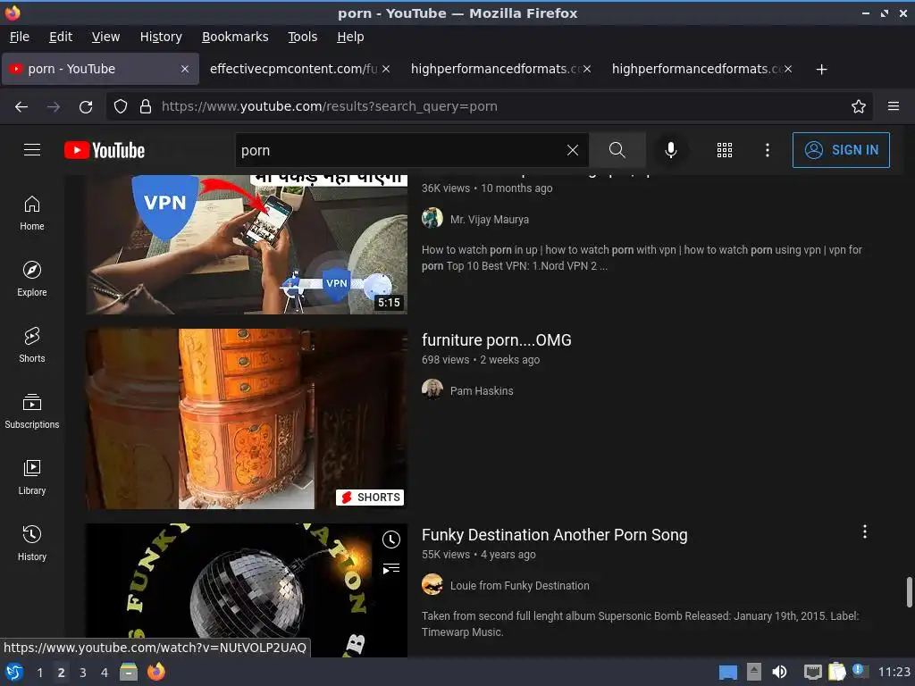Screen dimensions: 915x686
Task: Open Louie from Funky Destination avatar
Action: click(432, 584)
